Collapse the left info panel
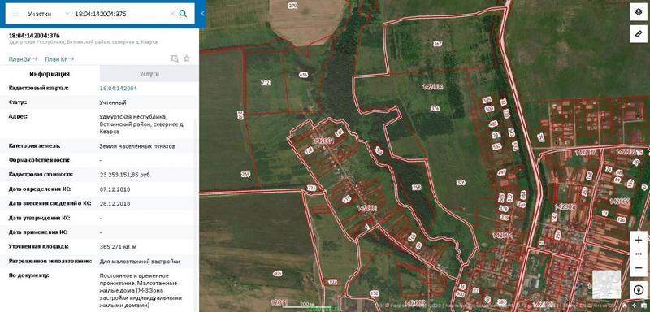 tap(202, 14)
